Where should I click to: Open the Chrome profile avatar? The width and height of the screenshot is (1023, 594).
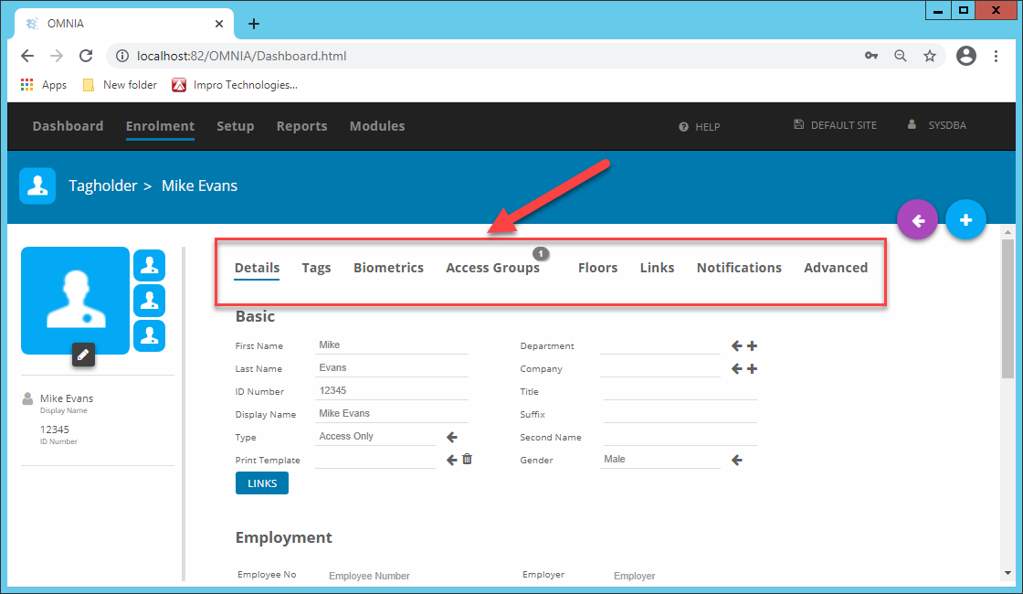[966, 56]
